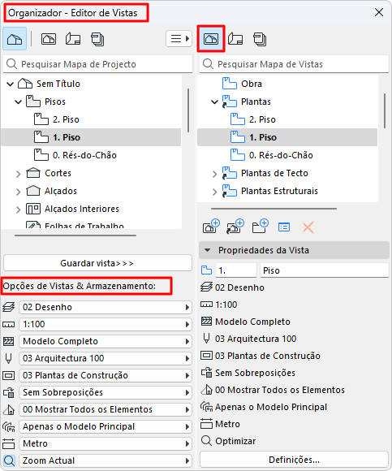Switch left panel to Publisher Sets icon
This screenshot has height=471, width=392.
click(x=97, y=39)
